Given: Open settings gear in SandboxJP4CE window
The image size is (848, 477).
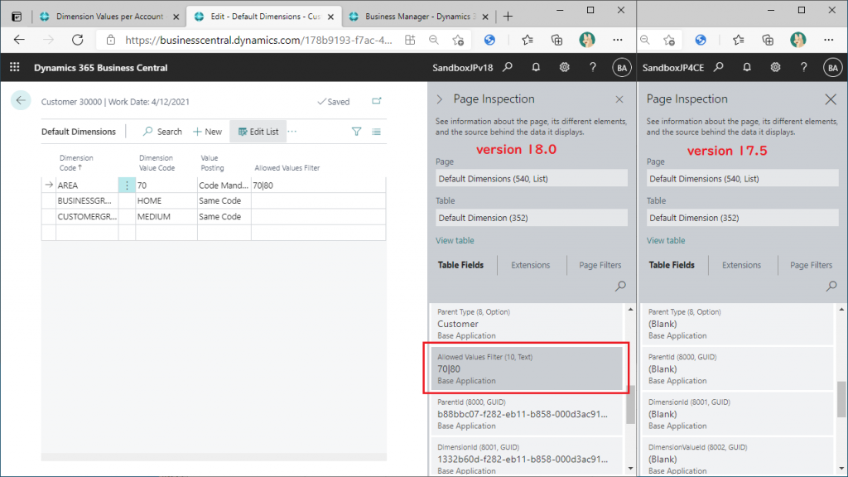Looking at the screenshot, I should [775, 68].
